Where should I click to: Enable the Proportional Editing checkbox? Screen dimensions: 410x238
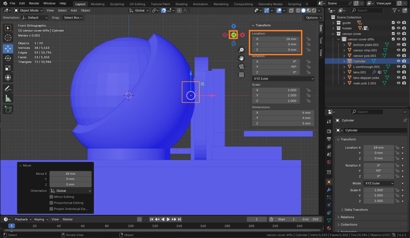[51, 203]
